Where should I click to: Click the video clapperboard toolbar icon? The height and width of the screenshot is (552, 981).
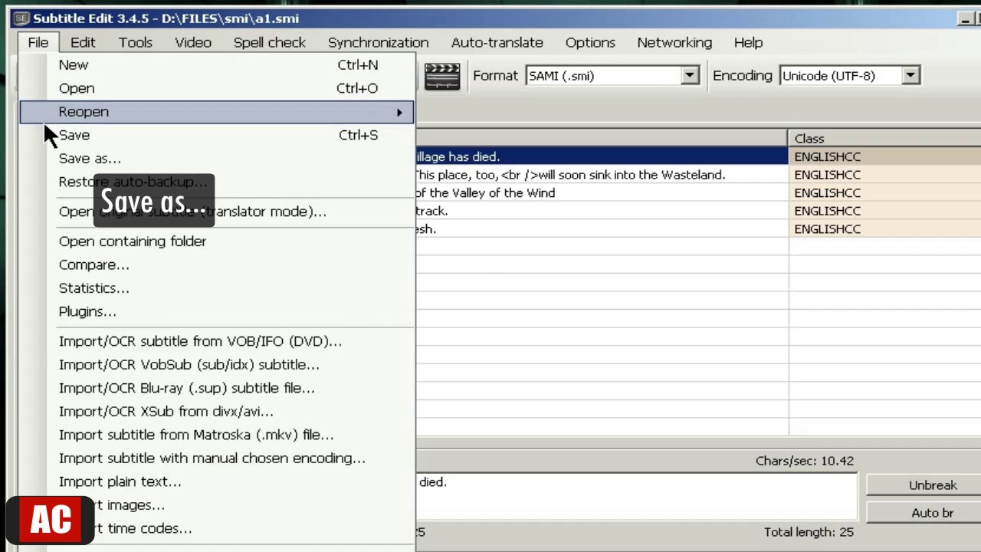click(x=442, y=76)
